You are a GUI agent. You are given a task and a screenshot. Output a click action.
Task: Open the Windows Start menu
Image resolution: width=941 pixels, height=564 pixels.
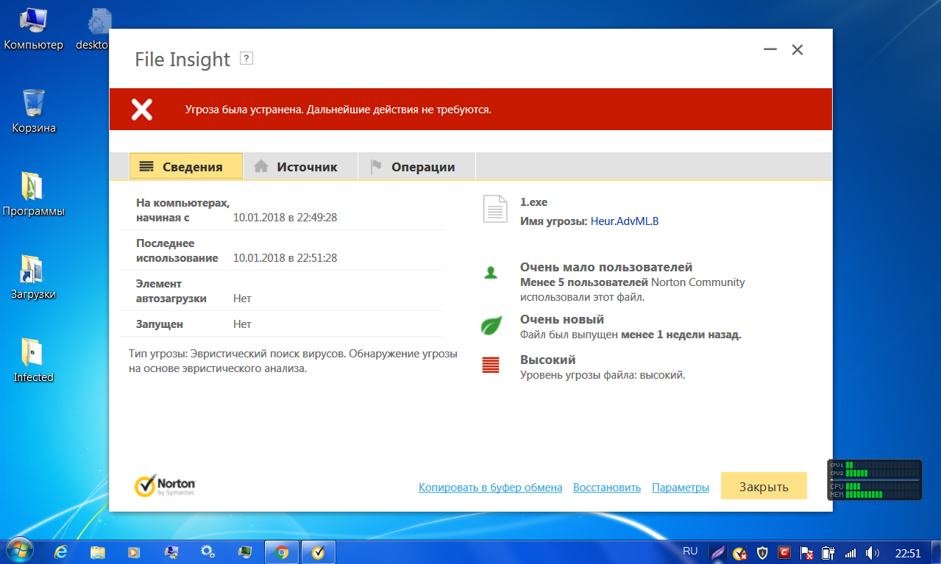19,551
